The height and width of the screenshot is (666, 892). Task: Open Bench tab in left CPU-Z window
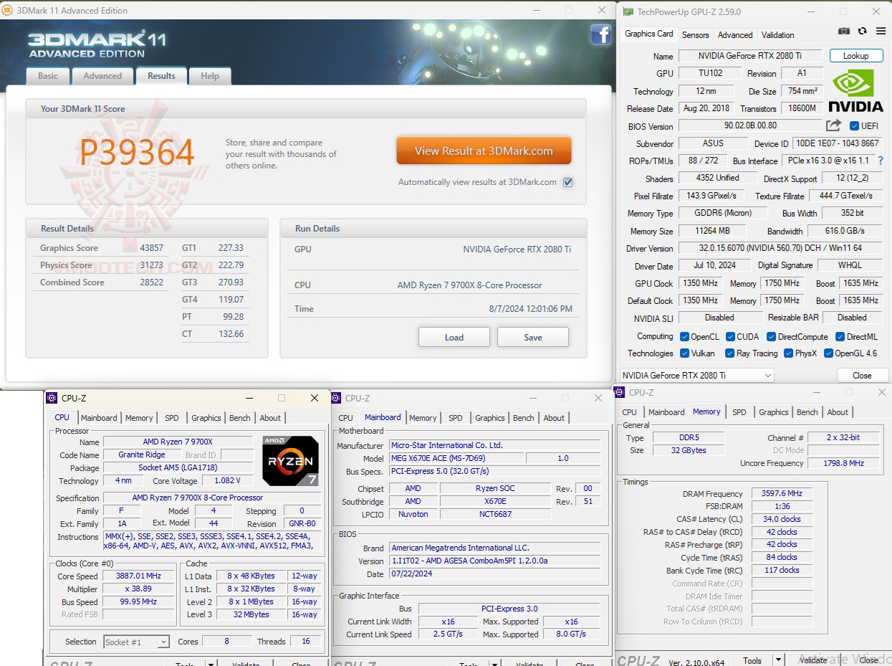click(x=240, y=418)
